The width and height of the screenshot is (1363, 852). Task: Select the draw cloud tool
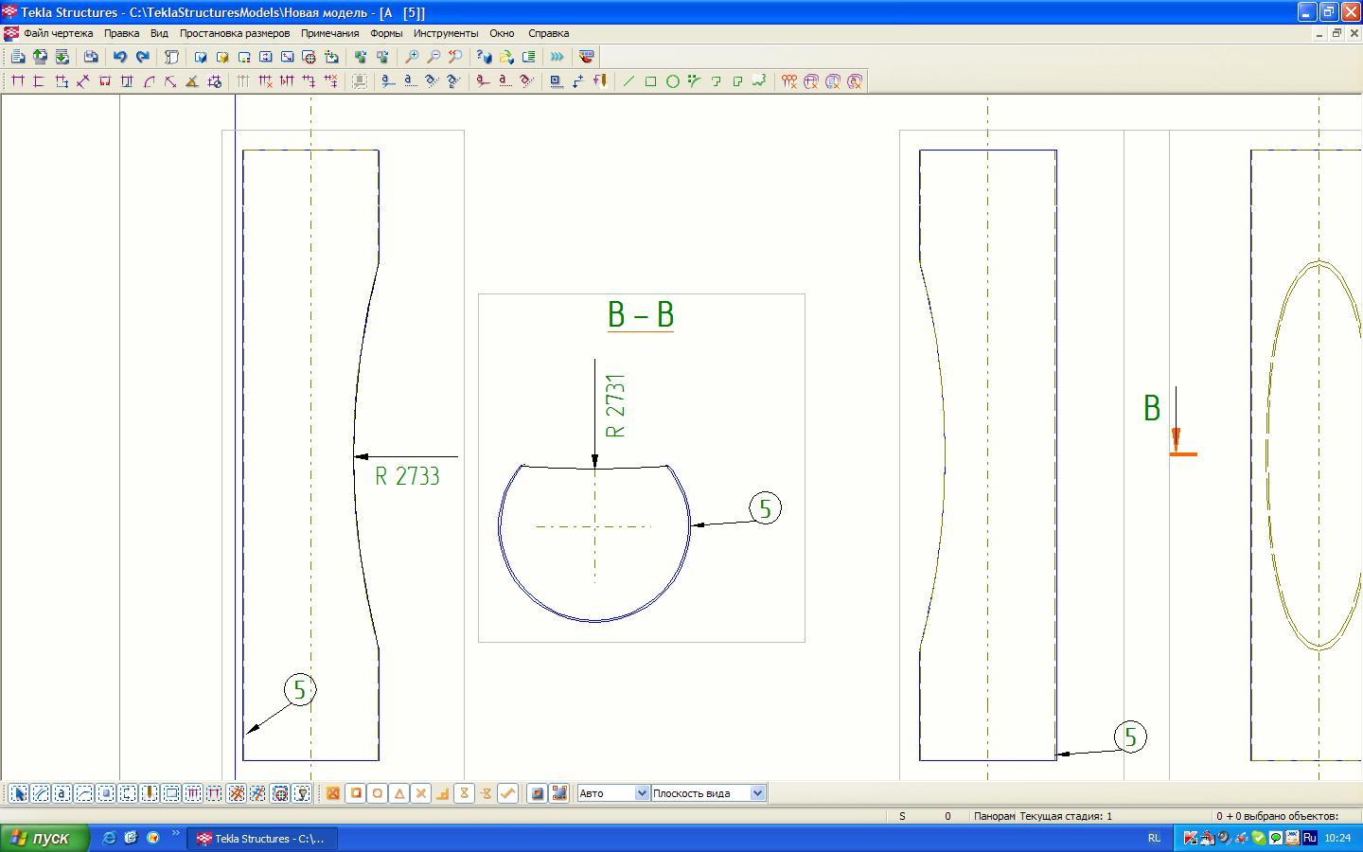pyautogui.click(x=759, y=81)
